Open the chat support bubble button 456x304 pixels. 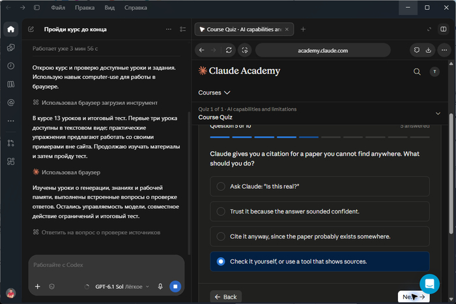click(429, 284)
